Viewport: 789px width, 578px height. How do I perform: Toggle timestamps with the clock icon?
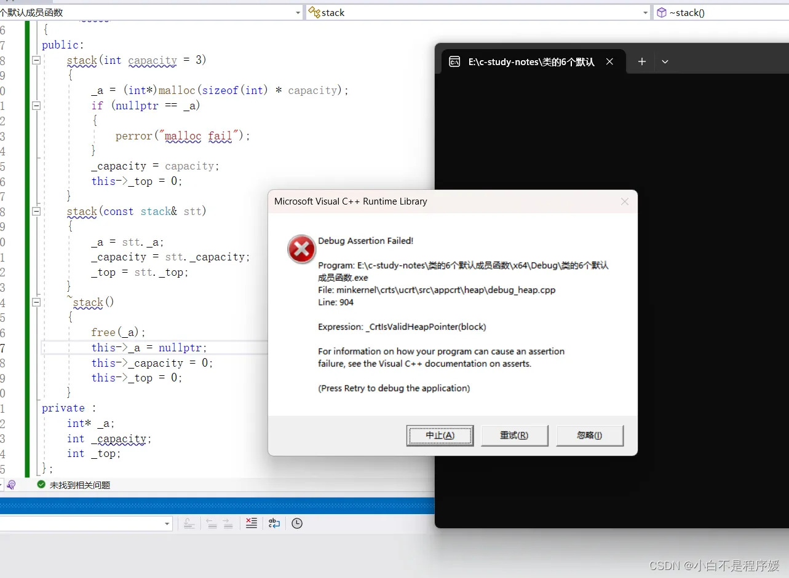(x=297, y=523)
